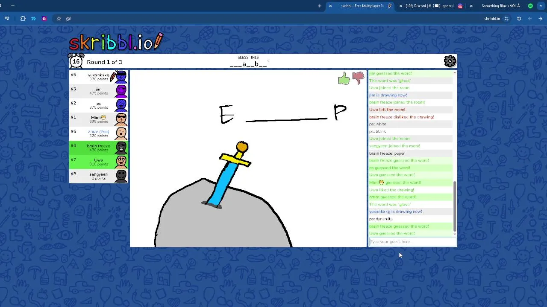Image resolution: width=547 pixels, height=307 pixels.
Task: Open site information icon next to skribbl.io
Action: (x=506, y=19)
